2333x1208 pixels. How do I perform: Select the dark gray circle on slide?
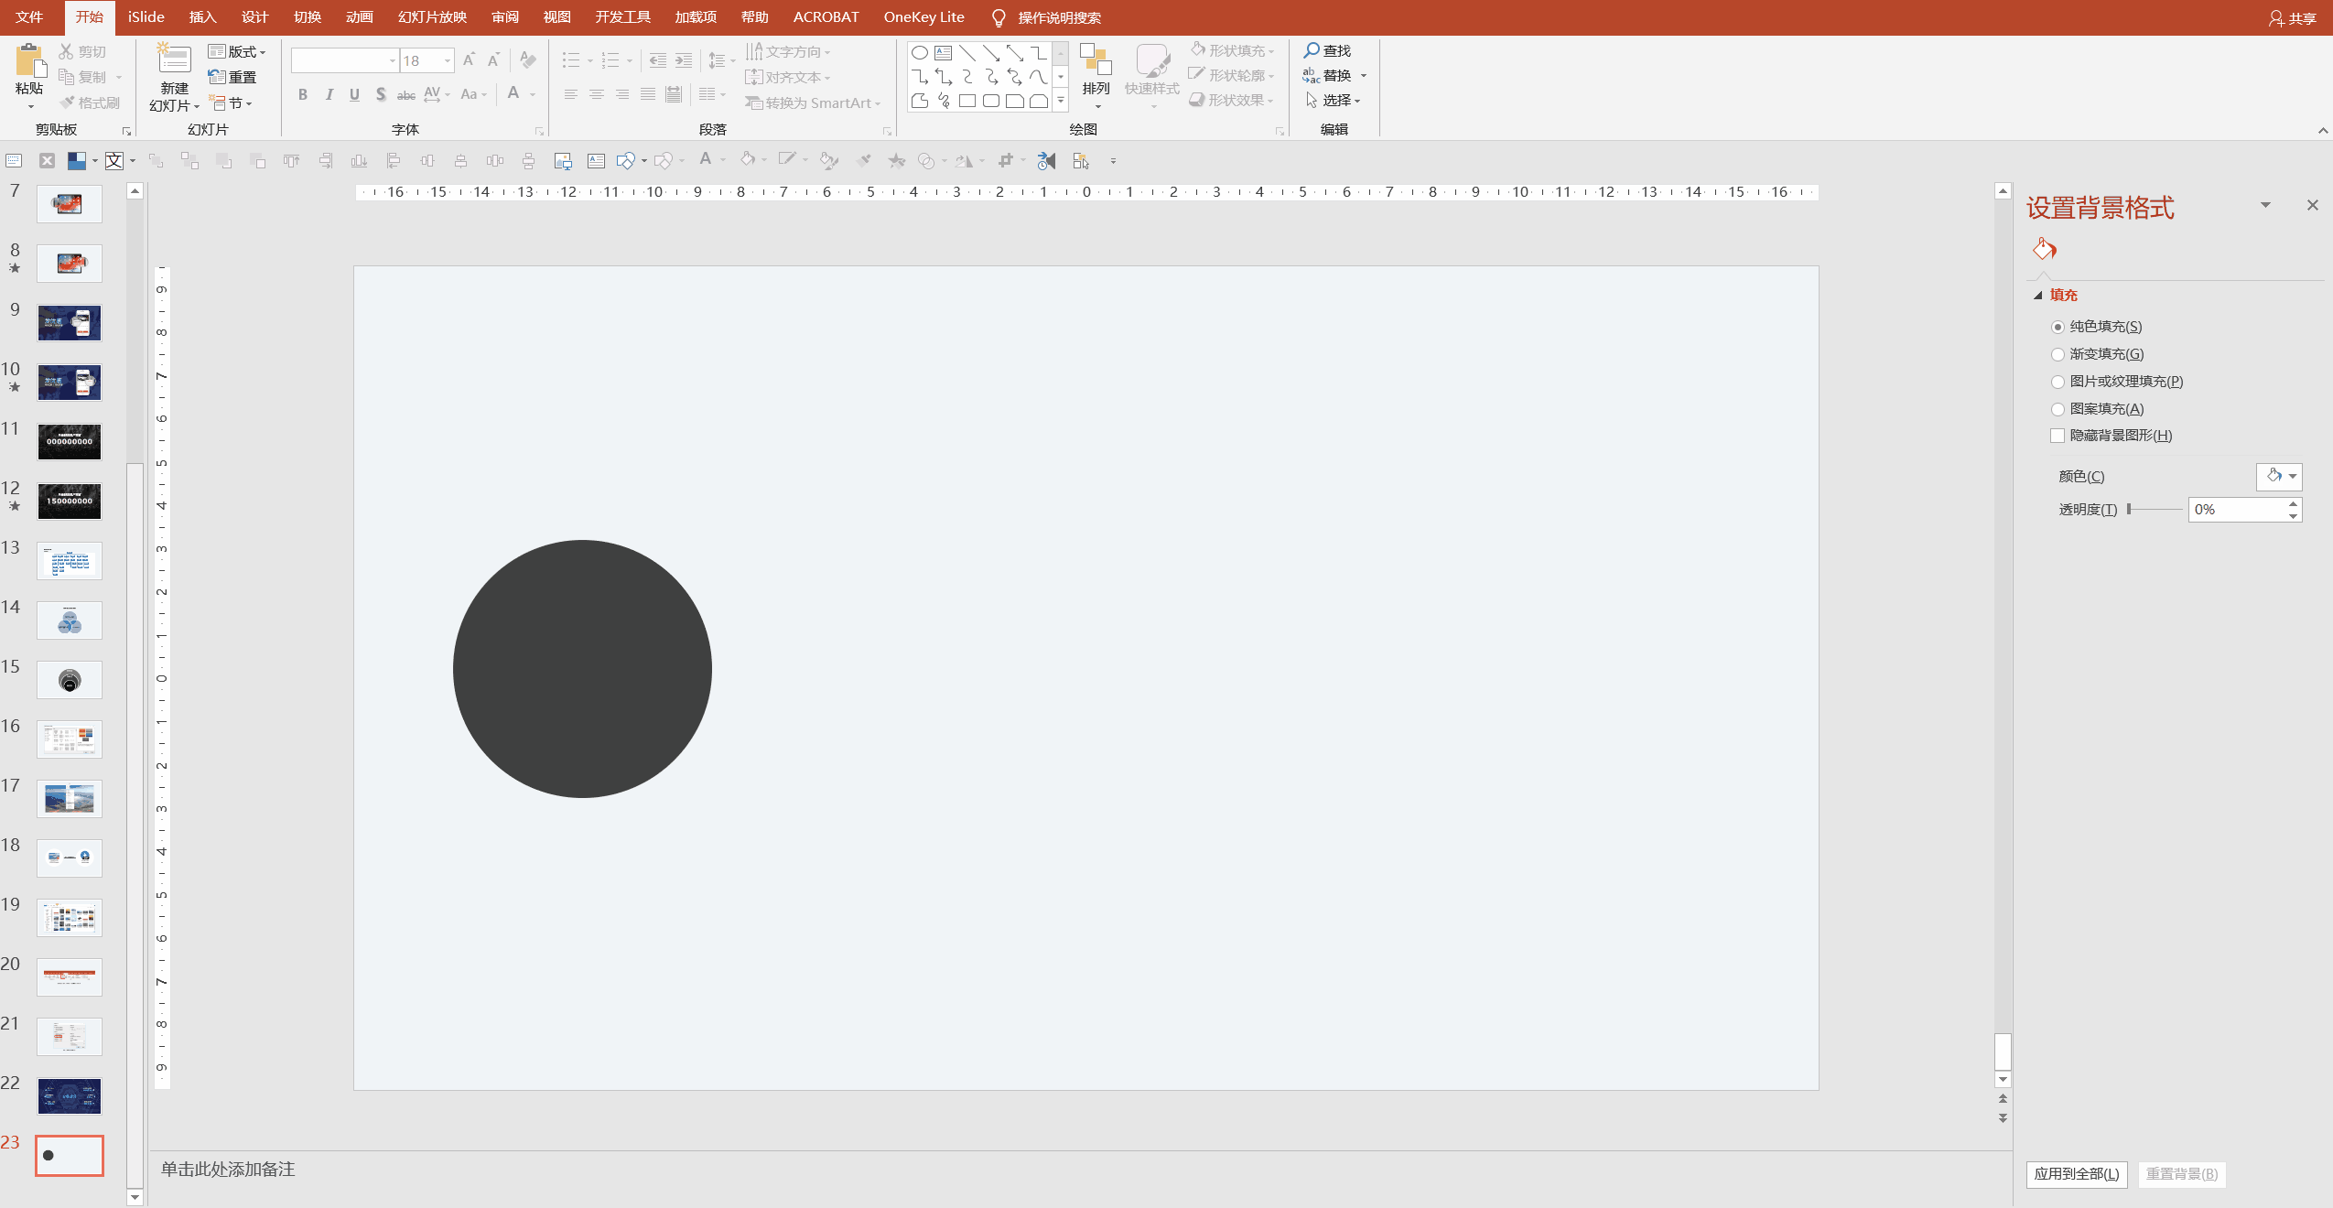click(582, 669)
